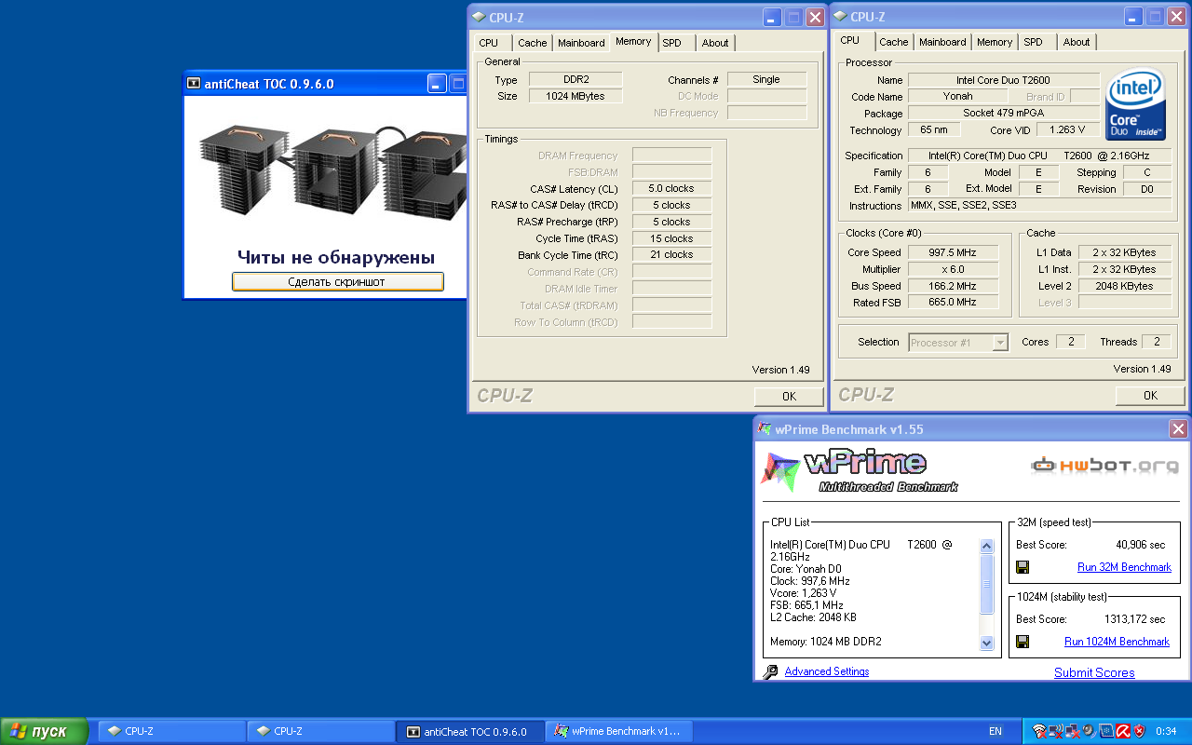Screen dimensions: 1192x745
Task: Click the save icon under 32M speed test
Action: [x=1022, y=567]
